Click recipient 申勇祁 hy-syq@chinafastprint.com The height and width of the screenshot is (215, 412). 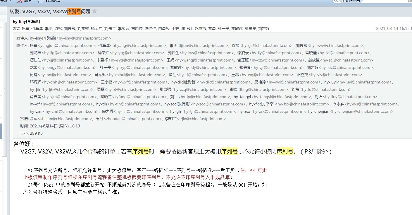tap(130, 60)
